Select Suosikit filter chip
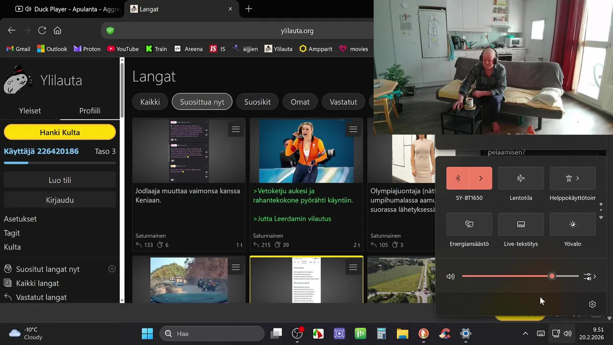 pyautogui.click(x=257, y=102)
